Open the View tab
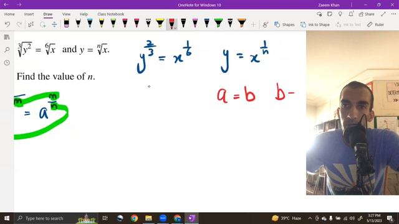 tap(66, 14)
